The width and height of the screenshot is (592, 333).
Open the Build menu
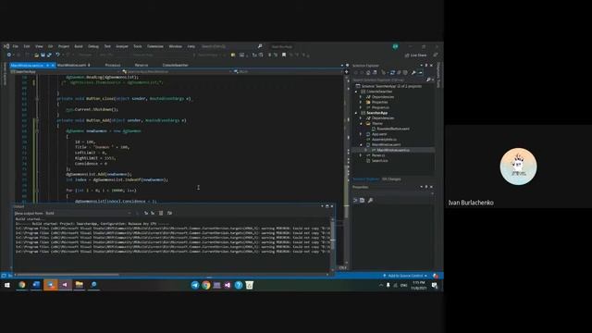pos(78,46)
